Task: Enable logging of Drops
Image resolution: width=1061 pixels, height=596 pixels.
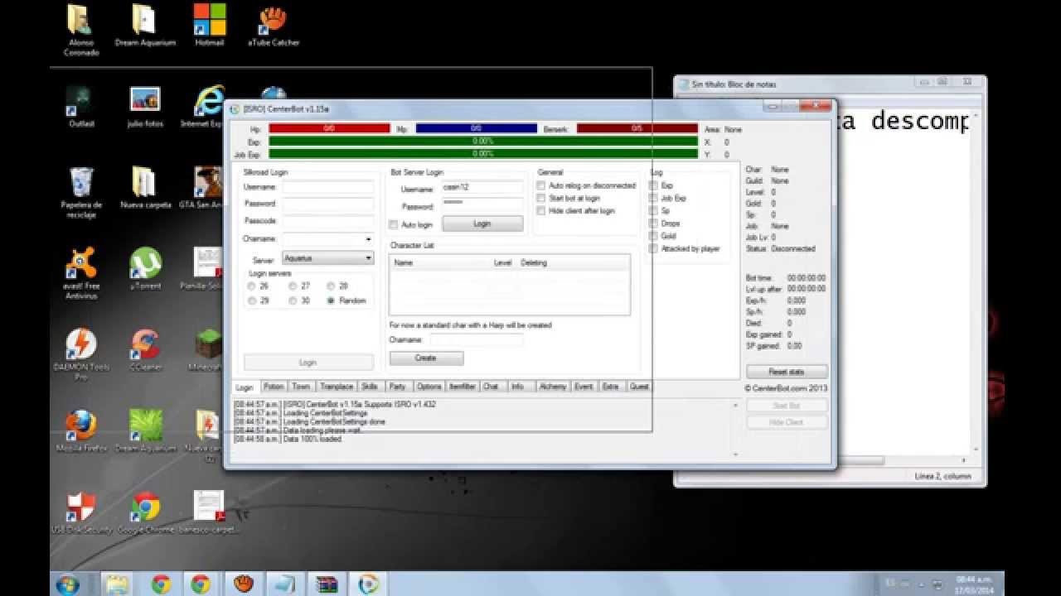Action: (653, 223)
